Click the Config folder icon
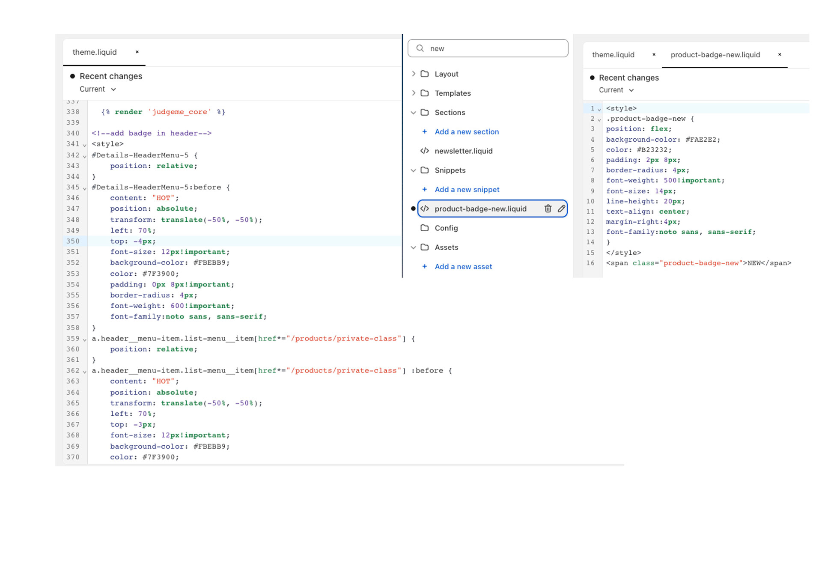The height and width of the screenshot is (581, 822). point(424,228)
